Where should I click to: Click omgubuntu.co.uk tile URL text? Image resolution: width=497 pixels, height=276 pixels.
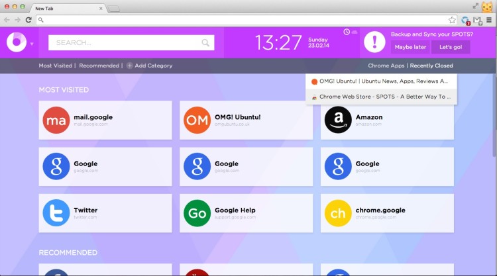click(232, 124)
